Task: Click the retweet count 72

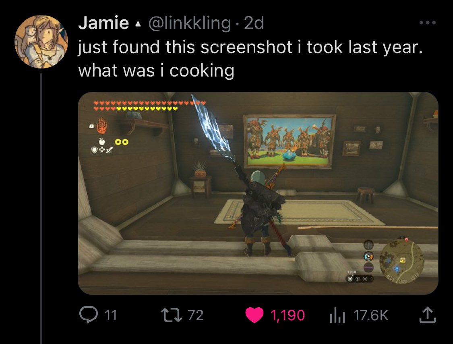Action: (x=196, y=315)
